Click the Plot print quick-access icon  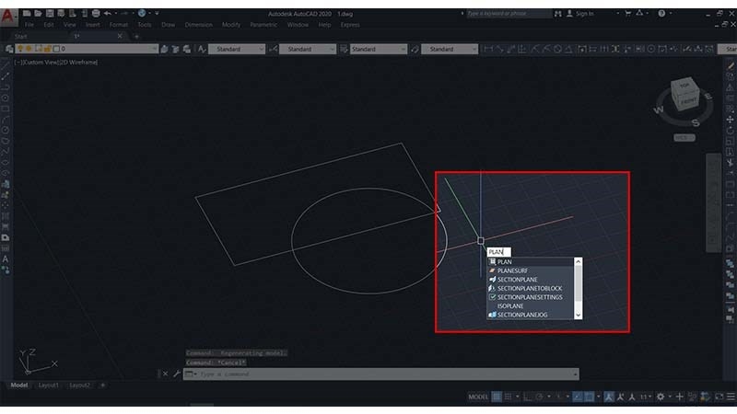pos(96,14)
